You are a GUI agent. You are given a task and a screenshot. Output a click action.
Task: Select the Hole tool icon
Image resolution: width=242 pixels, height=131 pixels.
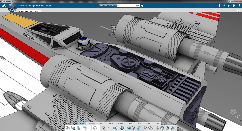(134, 128)
